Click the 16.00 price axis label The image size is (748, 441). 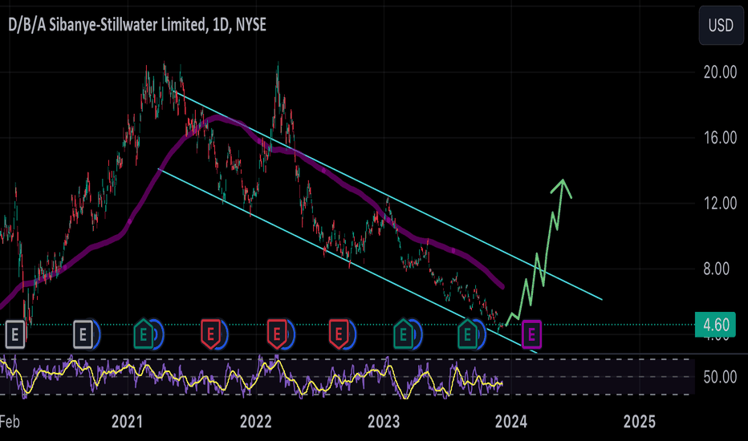coord(720,138)
